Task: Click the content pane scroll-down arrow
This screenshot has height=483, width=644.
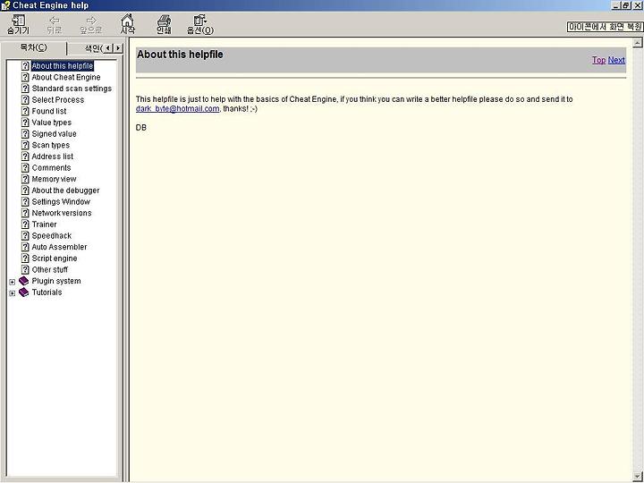Action: pos(638,477)
